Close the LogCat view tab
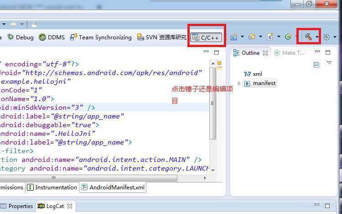The width and height of the screenshot is (342, 214). tap(70, 206)
